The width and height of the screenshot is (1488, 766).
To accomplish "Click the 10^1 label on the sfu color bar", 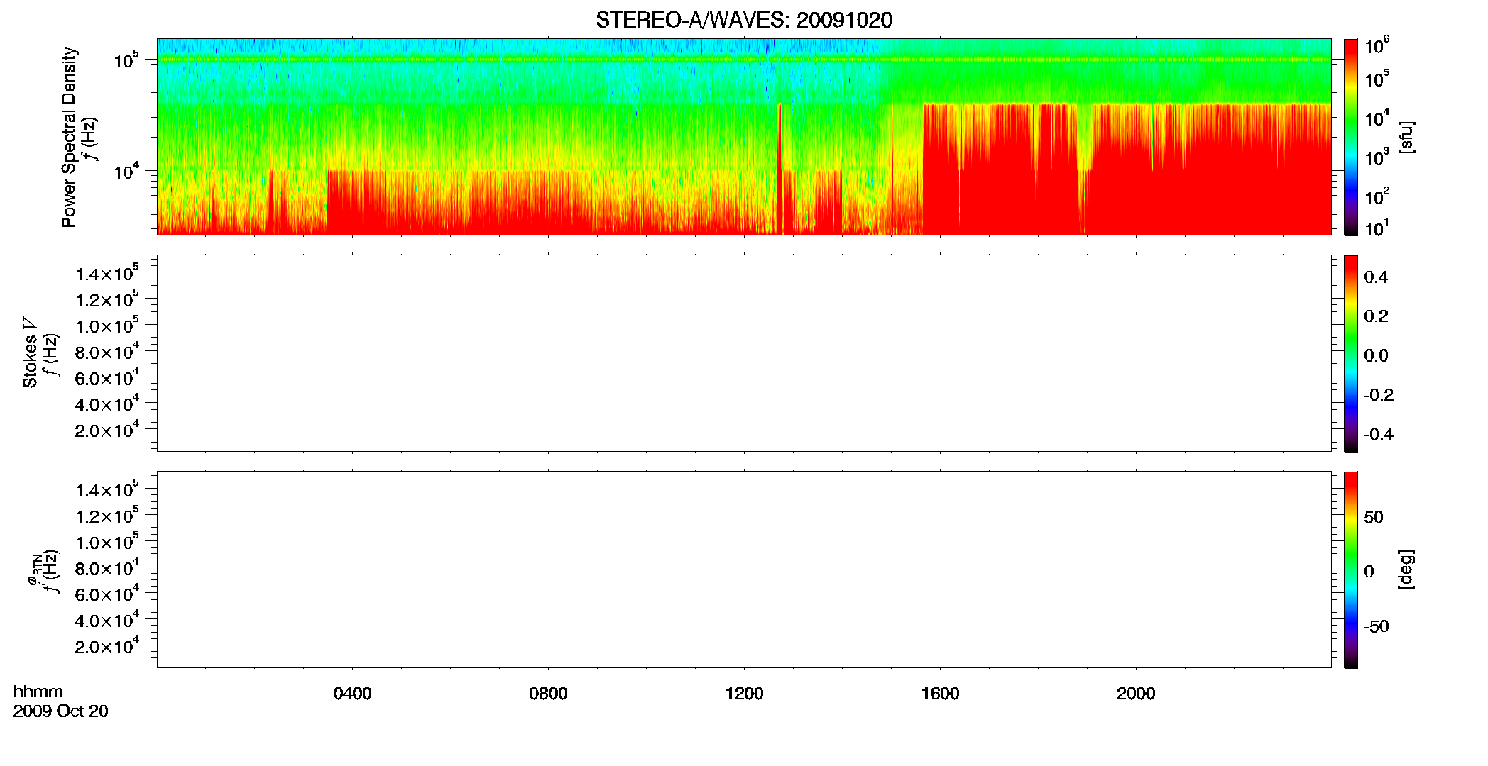I will click(1377, 228).
